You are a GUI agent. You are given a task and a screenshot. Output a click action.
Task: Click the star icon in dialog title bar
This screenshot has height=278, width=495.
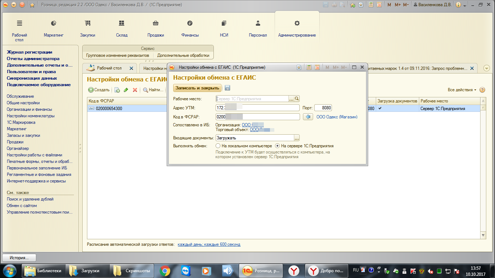pyautogui.click(x=299, y=67)
